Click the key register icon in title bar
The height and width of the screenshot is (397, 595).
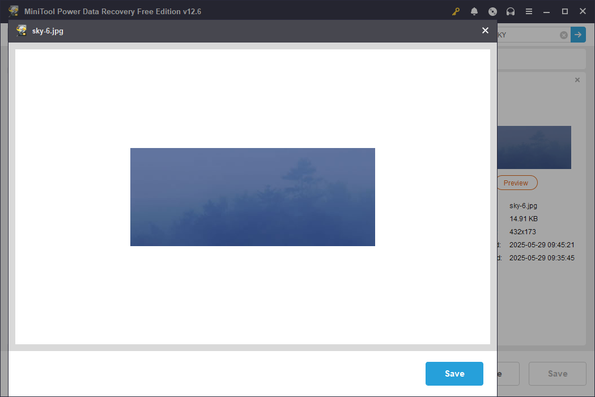point(456,11)
